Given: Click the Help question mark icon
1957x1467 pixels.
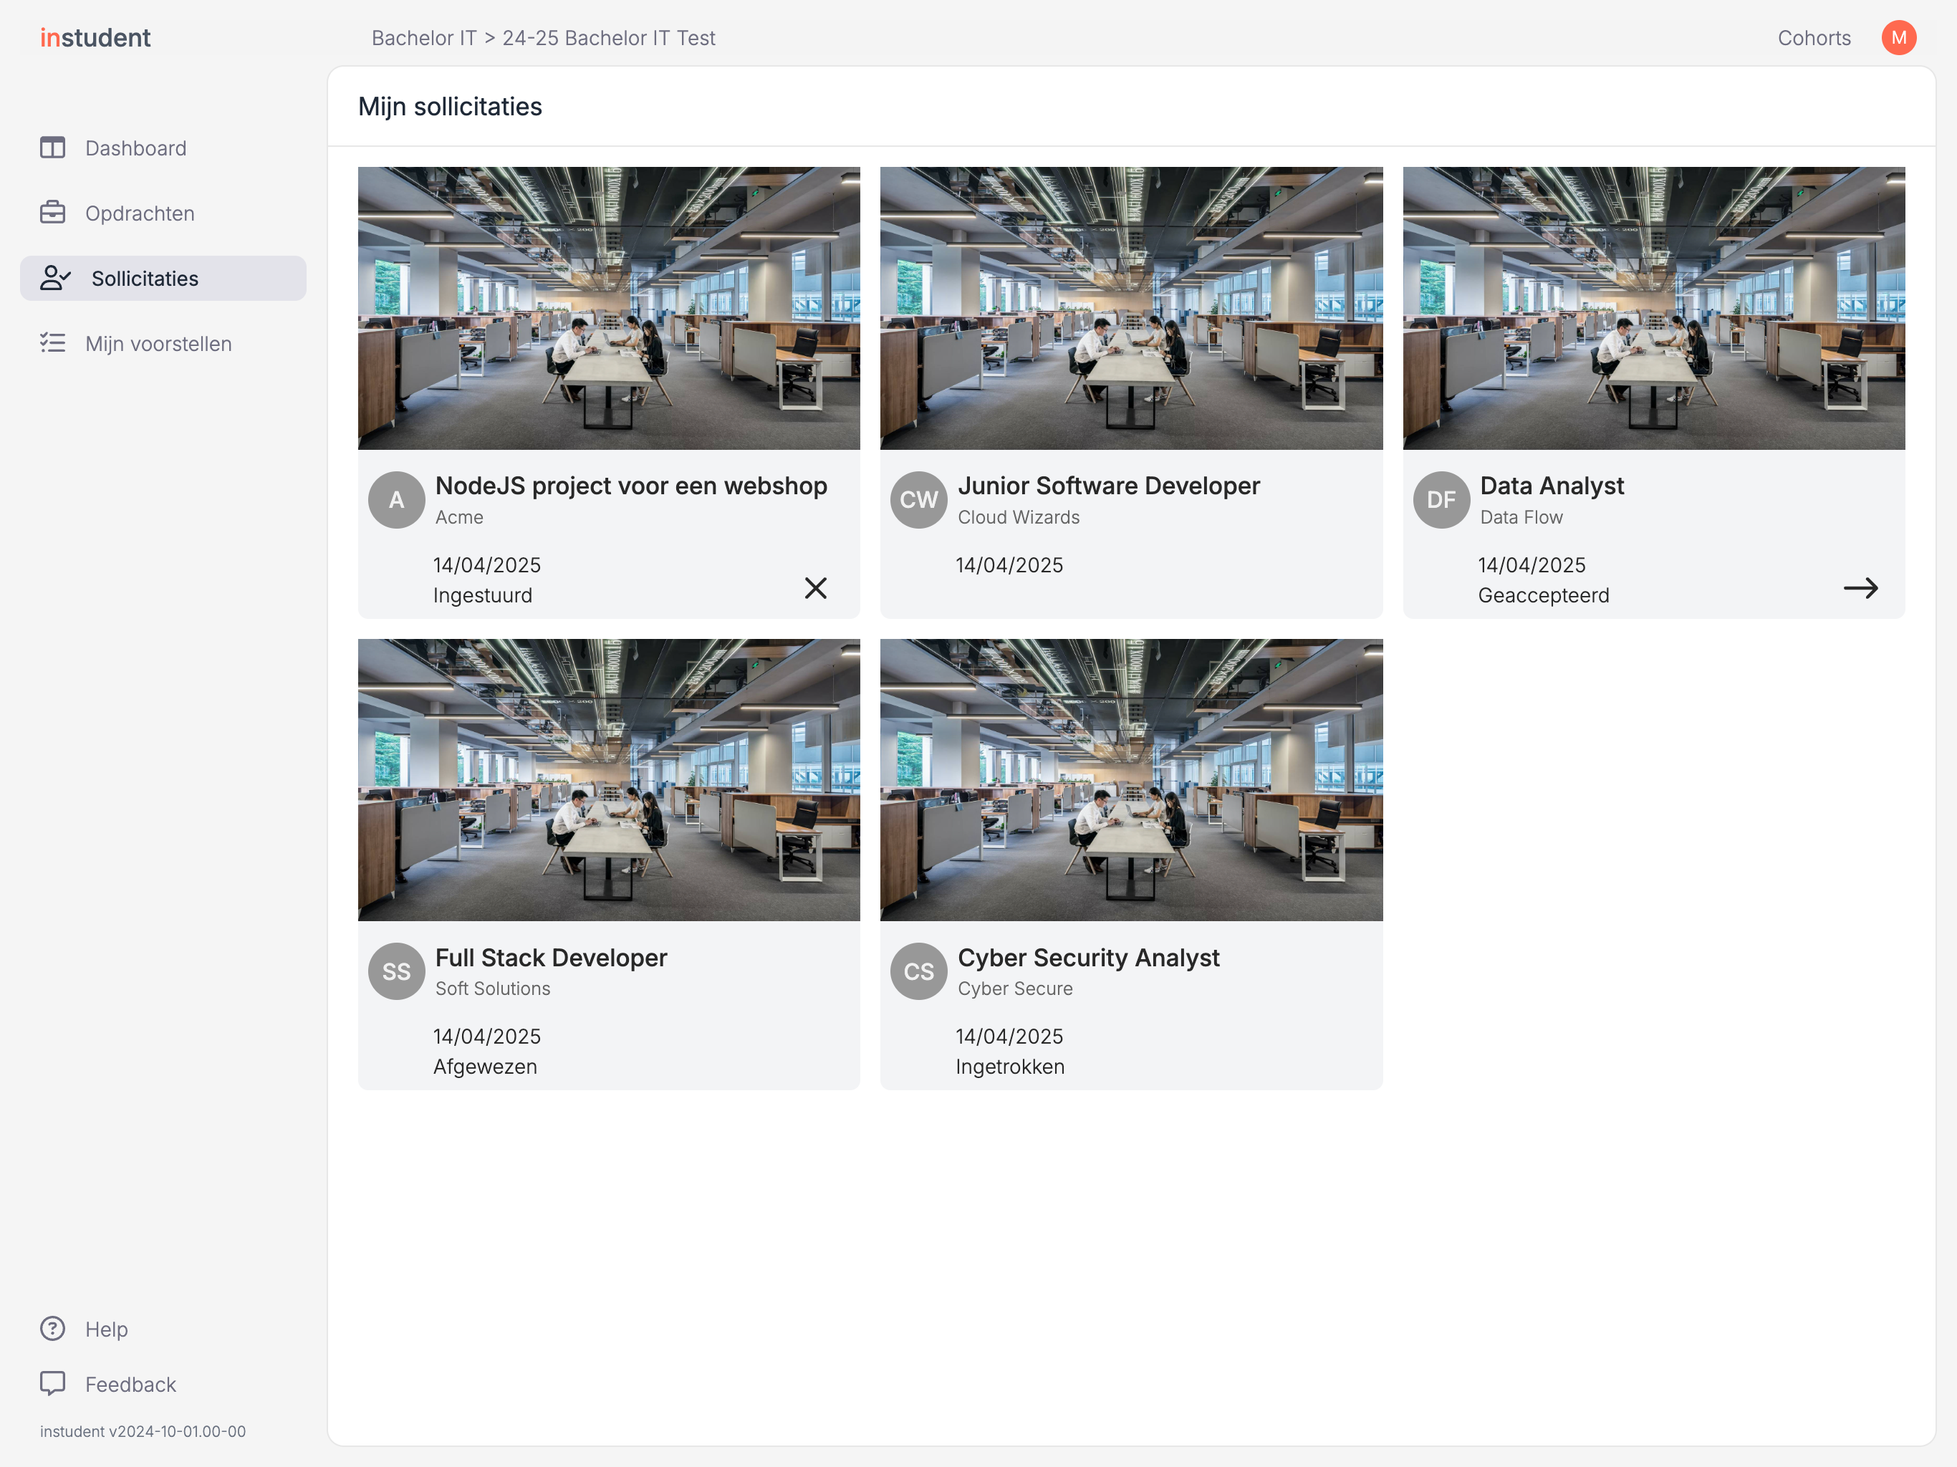Looking at the screenshot, I should click(x=52, y=1328).
